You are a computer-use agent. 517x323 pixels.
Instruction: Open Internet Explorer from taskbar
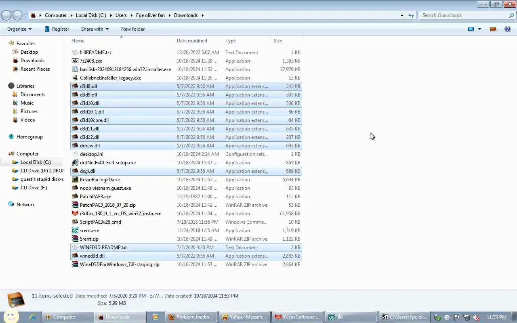point(32,317)
